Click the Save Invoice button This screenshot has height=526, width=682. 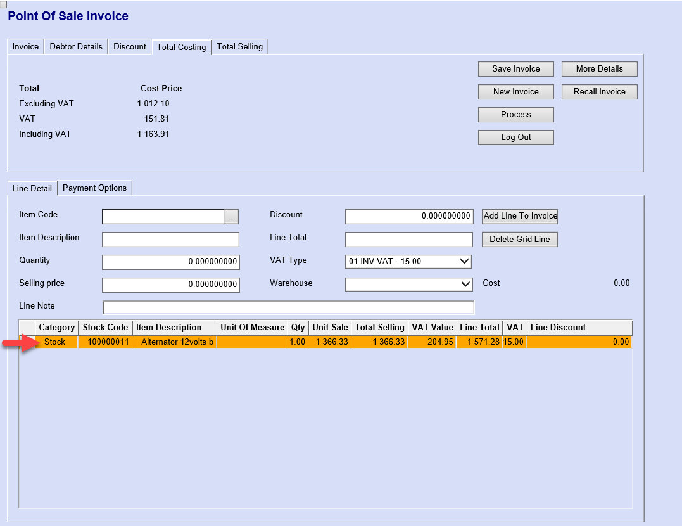tap(515, 69)
